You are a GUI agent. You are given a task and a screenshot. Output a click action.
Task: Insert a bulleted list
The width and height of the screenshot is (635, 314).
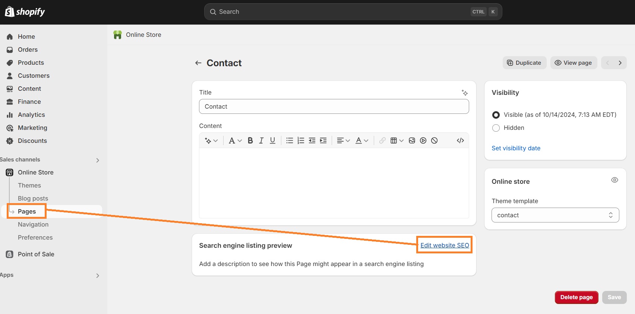(290, 141)
